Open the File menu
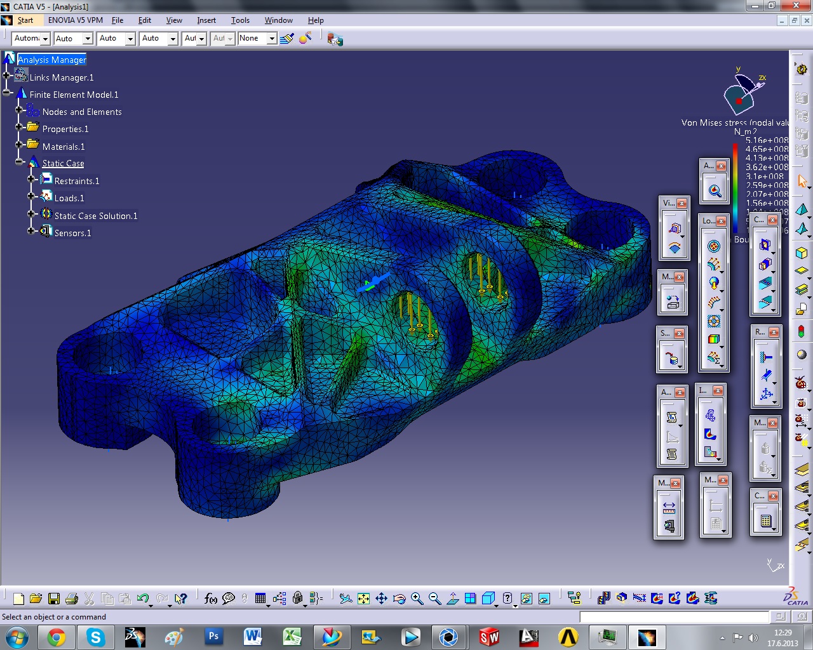 (118, 20)
